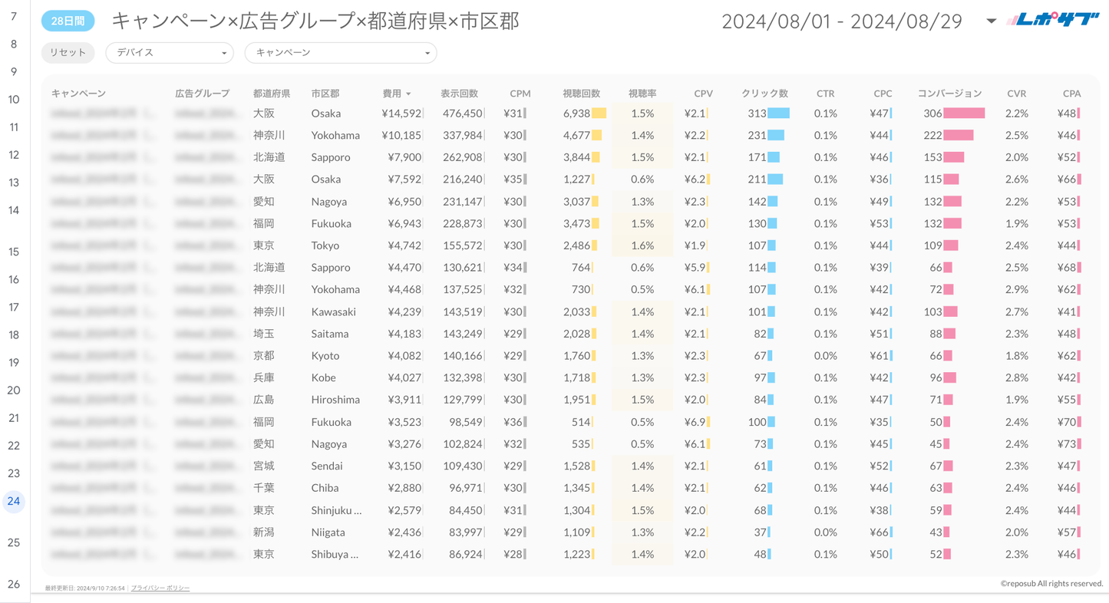
Task: Click the 兵庫 prefecture cell
Action: click(x=263, y=378)
